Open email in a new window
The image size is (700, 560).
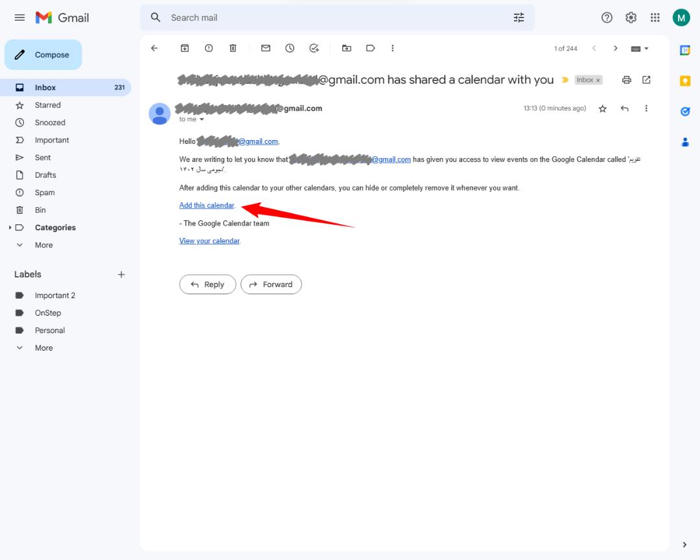[x=646, y=80]
